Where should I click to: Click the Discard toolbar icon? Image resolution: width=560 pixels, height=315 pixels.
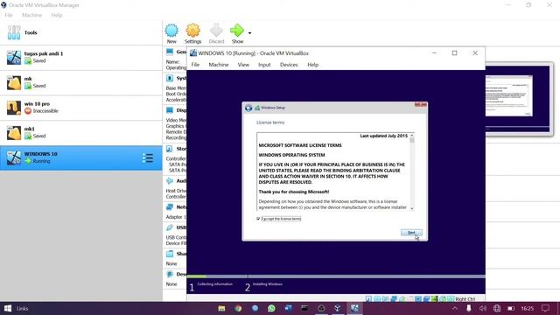click(216, 31)
